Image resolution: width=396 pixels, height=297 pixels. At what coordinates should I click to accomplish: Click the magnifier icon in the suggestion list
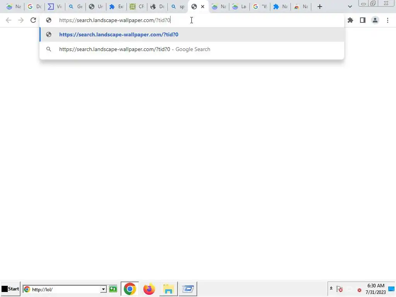pyautogui.click(x=49, y=49)
